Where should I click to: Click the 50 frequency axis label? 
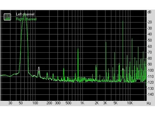point(21,103)
